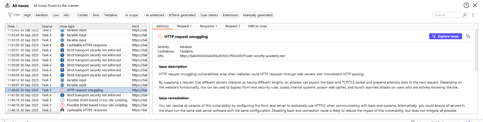The height and width of the screenshot is (122, 483).
Task: Enable the In scope filter
Action: [132, 15]
